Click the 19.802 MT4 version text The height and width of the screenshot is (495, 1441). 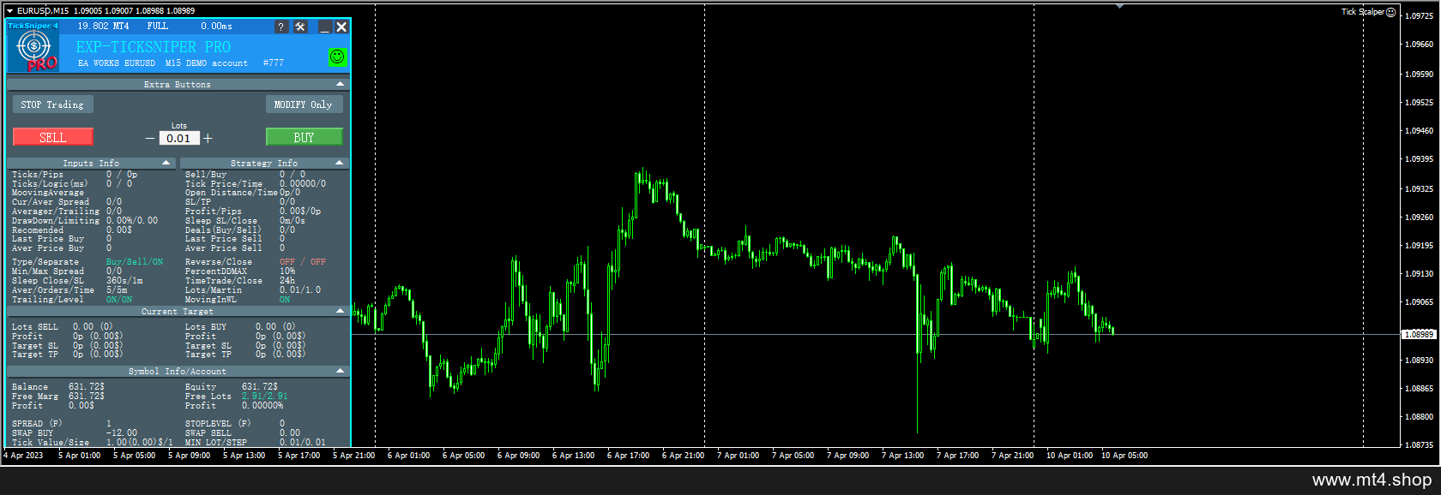pos(104,27)
